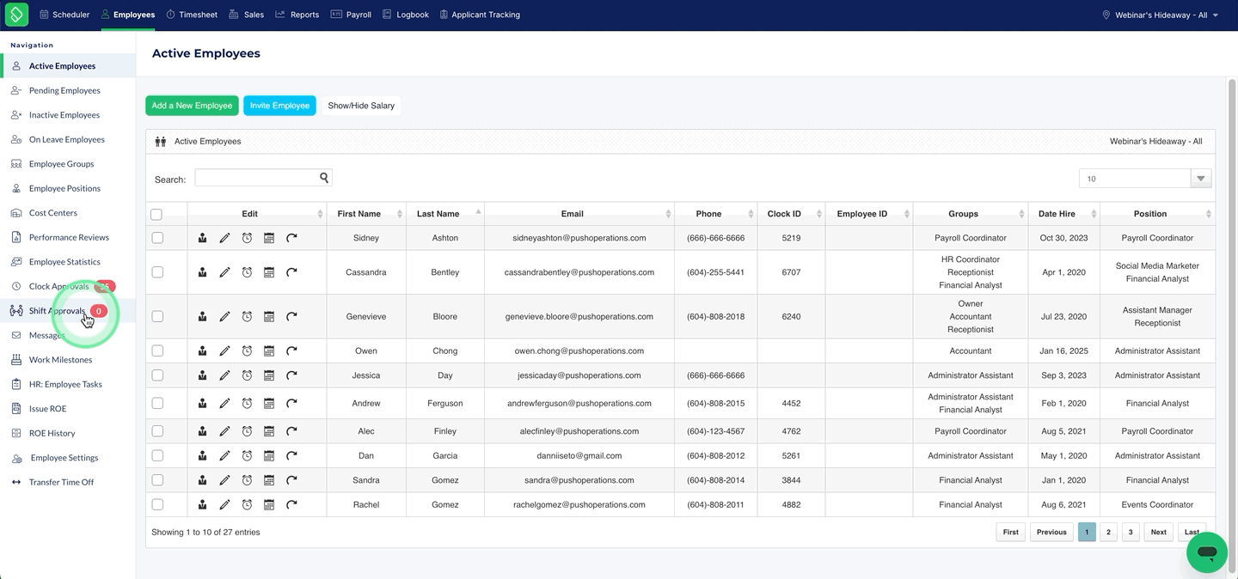The width and height of the screenshot is (1238, 579).
Task: Click the page vertical scrollbar
Action: [x=1231, y=326]
